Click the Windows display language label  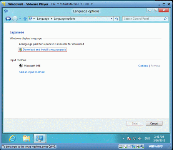[x=26, y=38]
